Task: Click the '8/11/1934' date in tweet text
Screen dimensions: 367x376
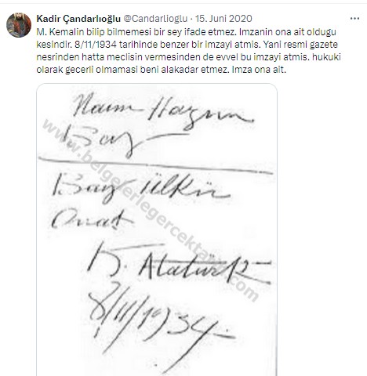Action: pyautogui.click(x=96, y=45)
